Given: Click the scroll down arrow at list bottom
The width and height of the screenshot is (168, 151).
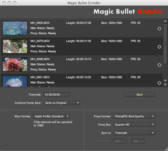Looking at the screenshot, I should pos(165,84).
